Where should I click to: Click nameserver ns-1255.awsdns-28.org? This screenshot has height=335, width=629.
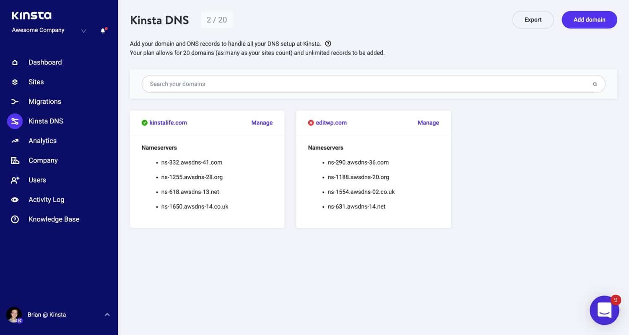coord(192,177)
